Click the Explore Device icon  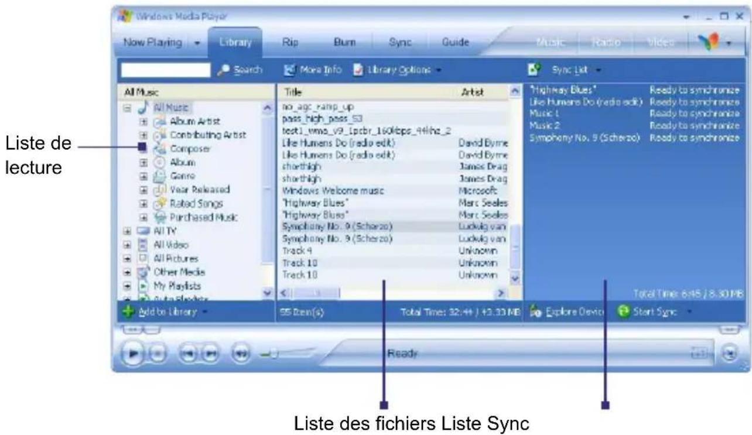click(x=534, y=312)
